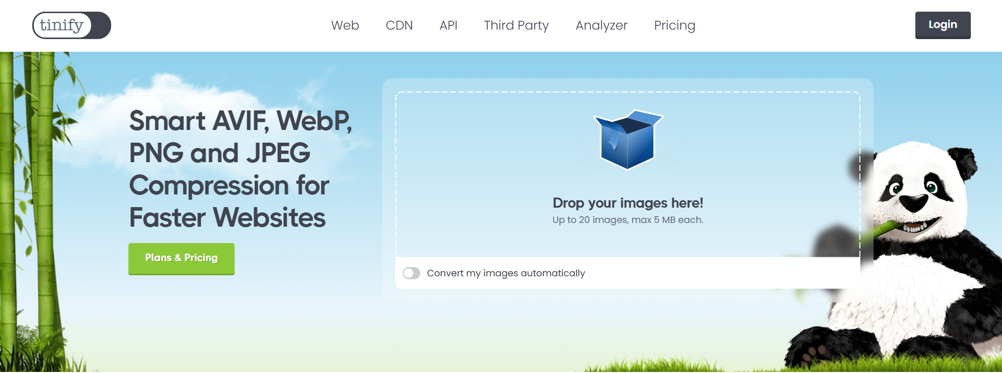The height and width of the screenshot is (373, 1002).
Task: Open the Web menu item
Action: click(345, 25)
